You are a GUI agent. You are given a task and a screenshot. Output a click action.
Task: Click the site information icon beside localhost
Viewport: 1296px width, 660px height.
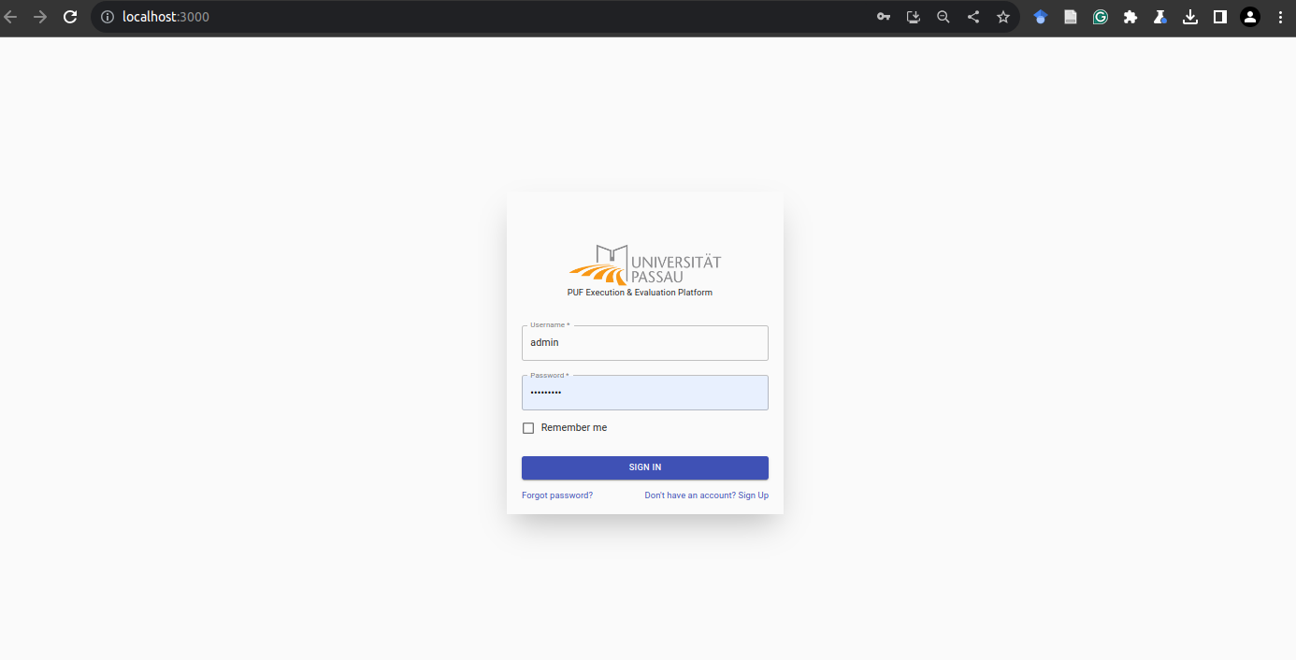click(108, 17)
